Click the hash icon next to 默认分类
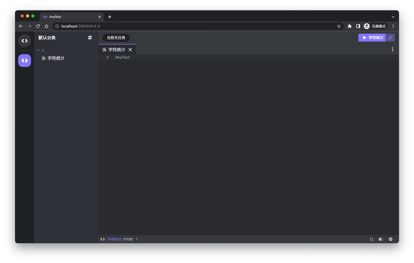 click(x=90, y=38)
